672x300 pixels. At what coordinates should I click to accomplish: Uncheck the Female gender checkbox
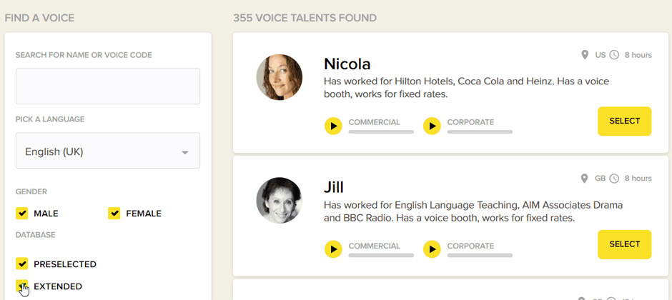click(114, 213)
